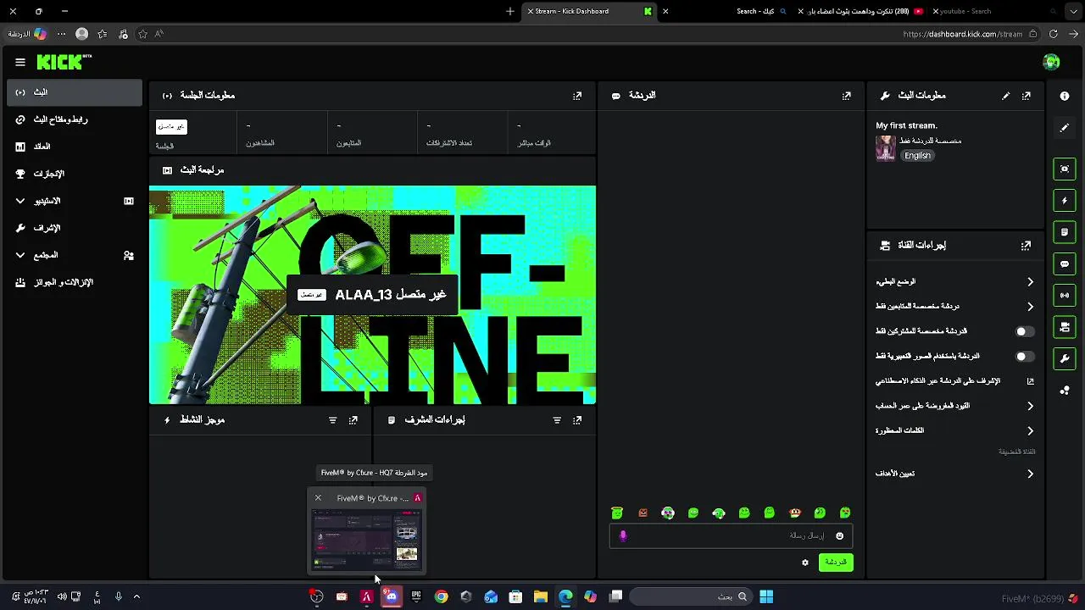
Task: Open the filter in the activity feed panel
Action: [x=332, y=420]
